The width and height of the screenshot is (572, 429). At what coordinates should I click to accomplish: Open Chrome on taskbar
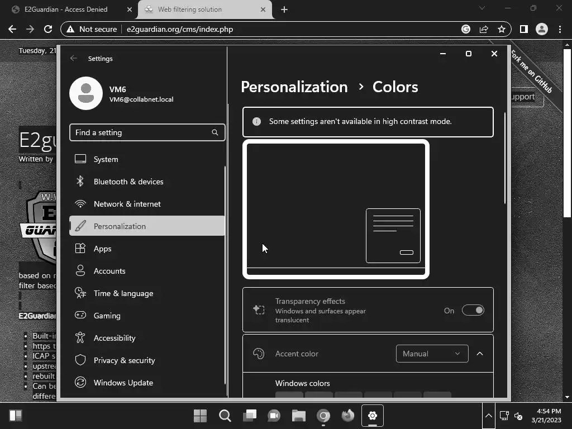pyautogui.click(x=323, y=416)
